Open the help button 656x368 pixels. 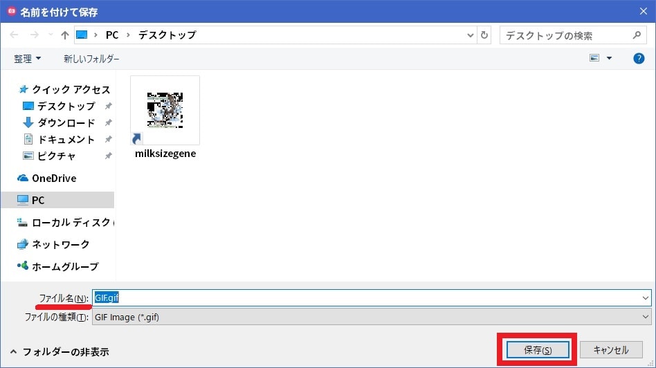[x=639, y=58]
